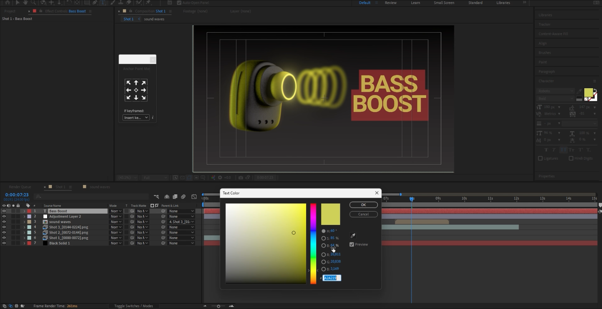Open the Render Queue tab
602x309 pixels.
(x=20, y=187)
